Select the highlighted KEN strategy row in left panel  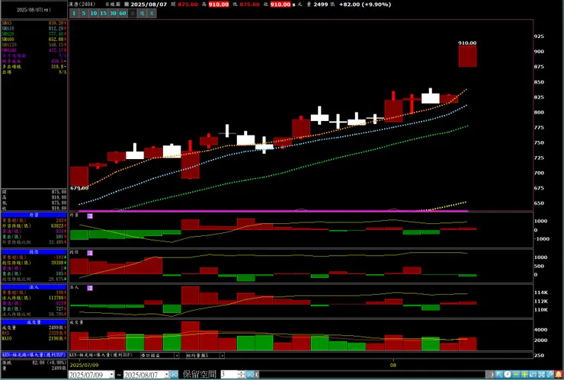pyautogui.click(x=34, y=355)
